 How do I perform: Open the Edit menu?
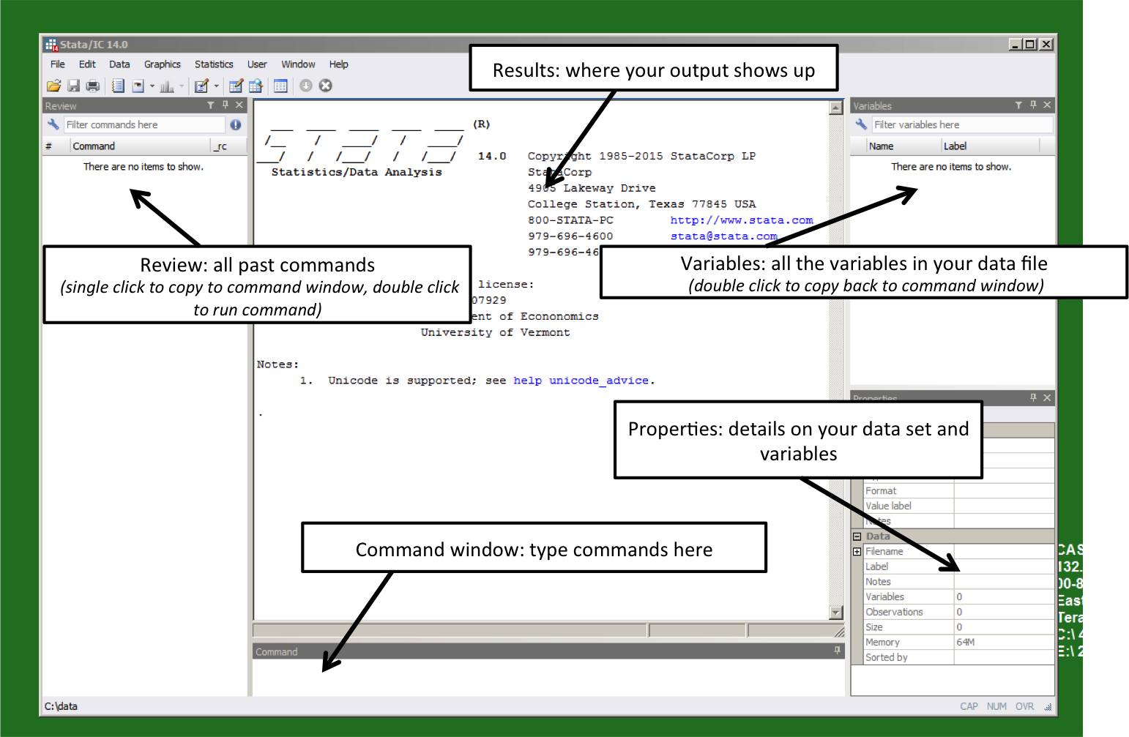[x=87, y=64]
